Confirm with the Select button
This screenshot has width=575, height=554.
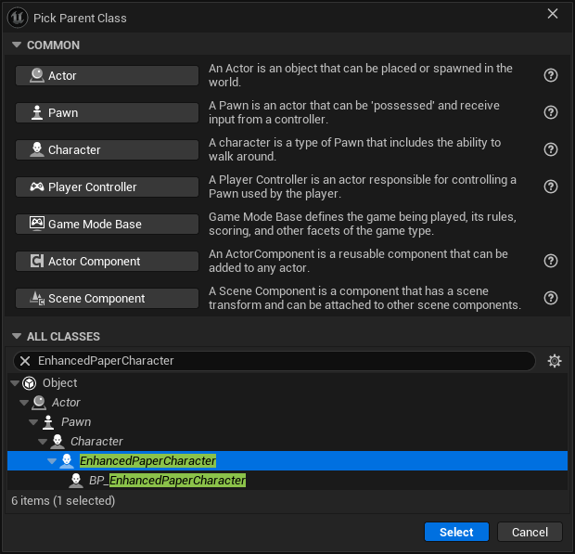(x=456, y=532)
